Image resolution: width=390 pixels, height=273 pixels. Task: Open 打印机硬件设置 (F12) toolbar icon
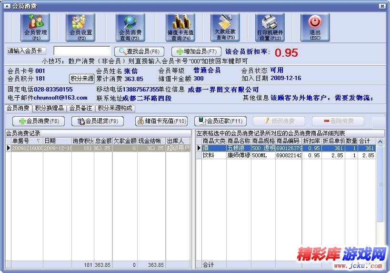click(270, 27)
